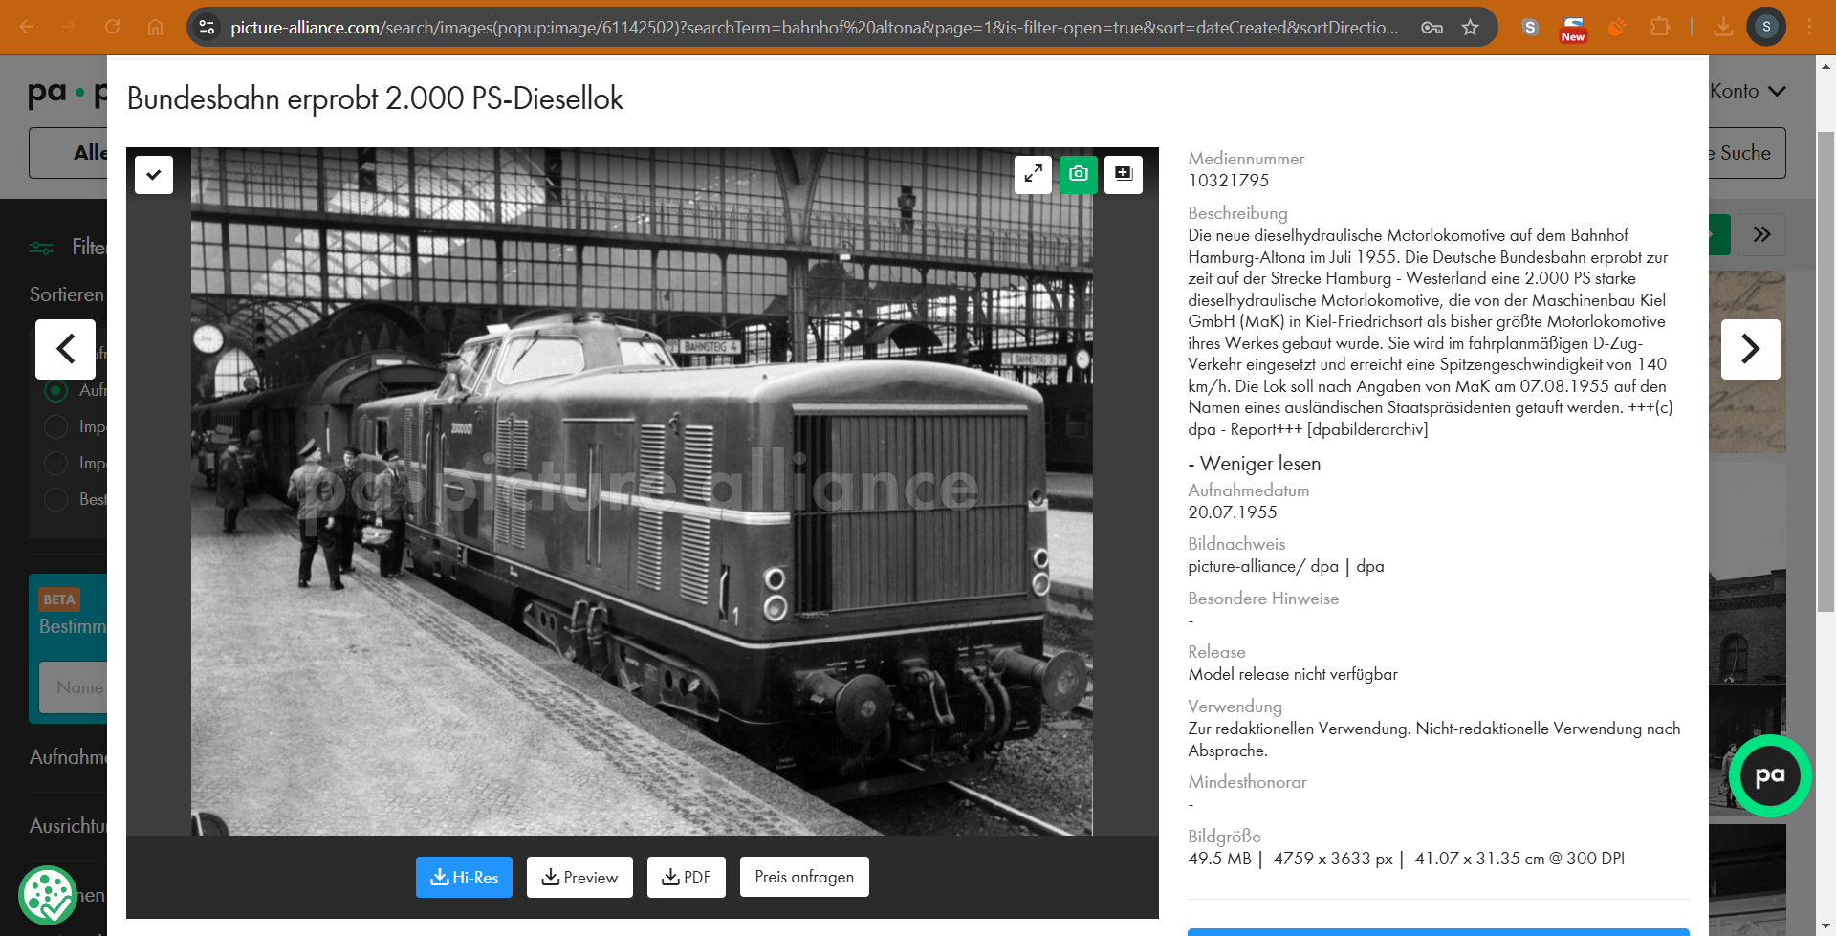Open the orange extension icon

[1617, 27]
